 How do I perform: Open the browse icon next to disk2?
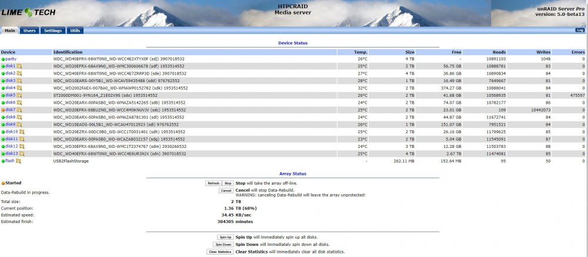pos(19,74)
